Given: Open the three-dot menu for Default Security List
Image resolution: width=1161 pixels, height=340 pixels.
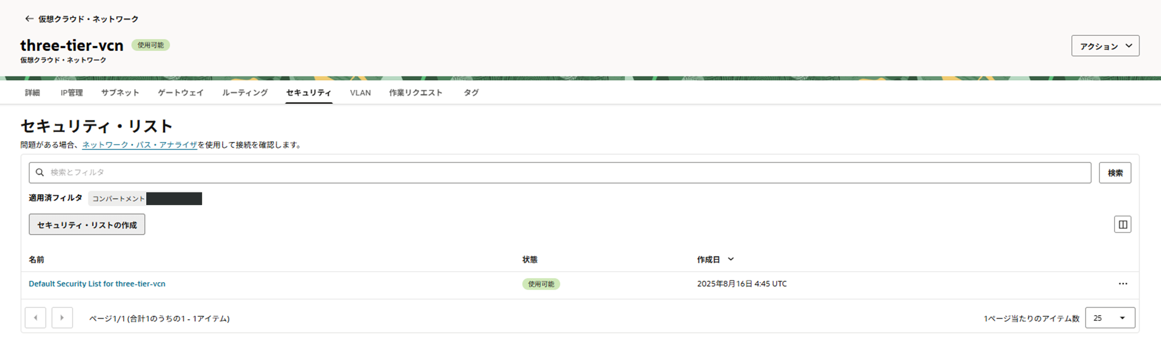Looking at the screenshot, I should (1123, 284).
